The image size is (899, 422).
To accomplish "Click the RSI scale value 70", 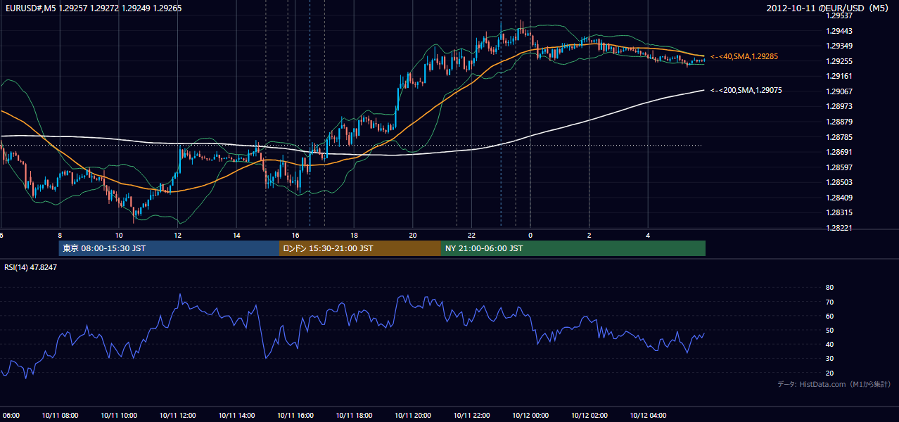I will [x=829, y=302].
